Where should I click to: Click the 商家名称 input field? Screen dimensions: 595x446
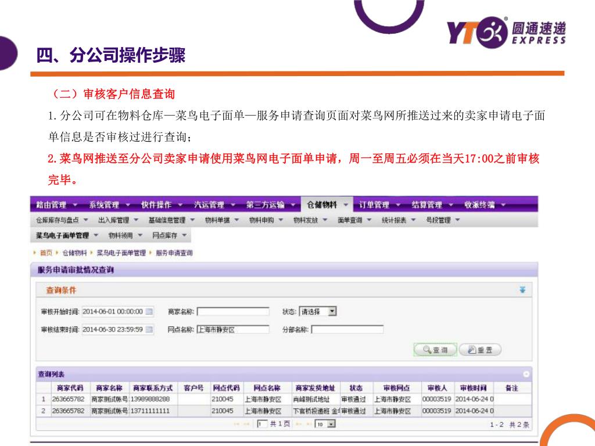pos(233,312)
